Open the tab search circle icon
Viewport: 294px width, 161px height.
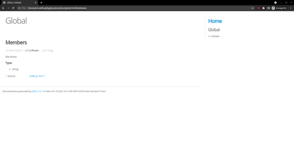[275, 3]
